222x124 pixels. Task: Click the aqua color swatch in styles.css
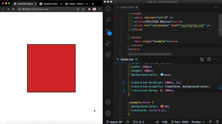coord(162,74)
